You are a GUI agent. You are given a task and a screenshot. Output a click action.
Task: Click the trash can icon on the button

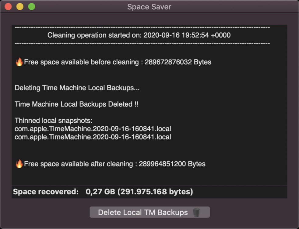pyautogui.click(x=196, y=212)
